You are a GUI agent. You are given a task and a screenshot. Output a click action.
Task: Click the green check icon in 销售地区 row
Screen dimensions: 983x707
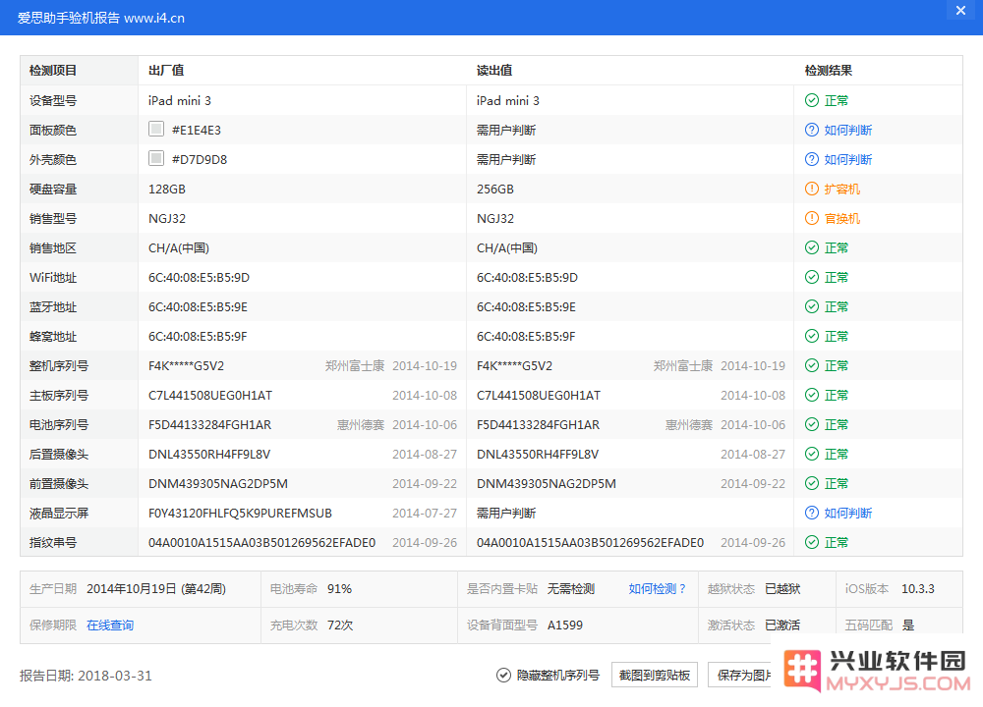pyautogui.click(x=811, y=247)
